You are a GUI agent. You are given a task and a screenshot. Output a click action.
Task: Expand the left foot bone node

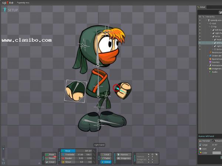[211, 30]
